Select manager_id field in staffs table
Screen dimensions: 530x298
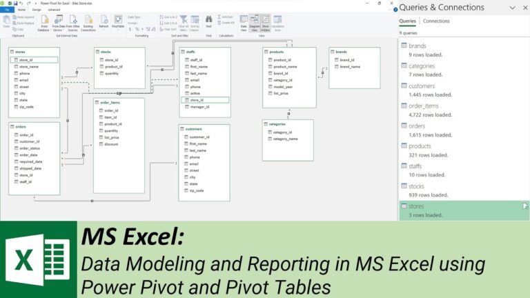197,107
